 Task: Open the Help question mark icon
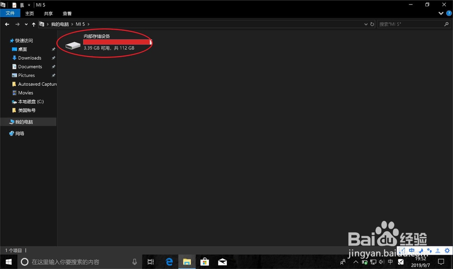tap(449, 13)
